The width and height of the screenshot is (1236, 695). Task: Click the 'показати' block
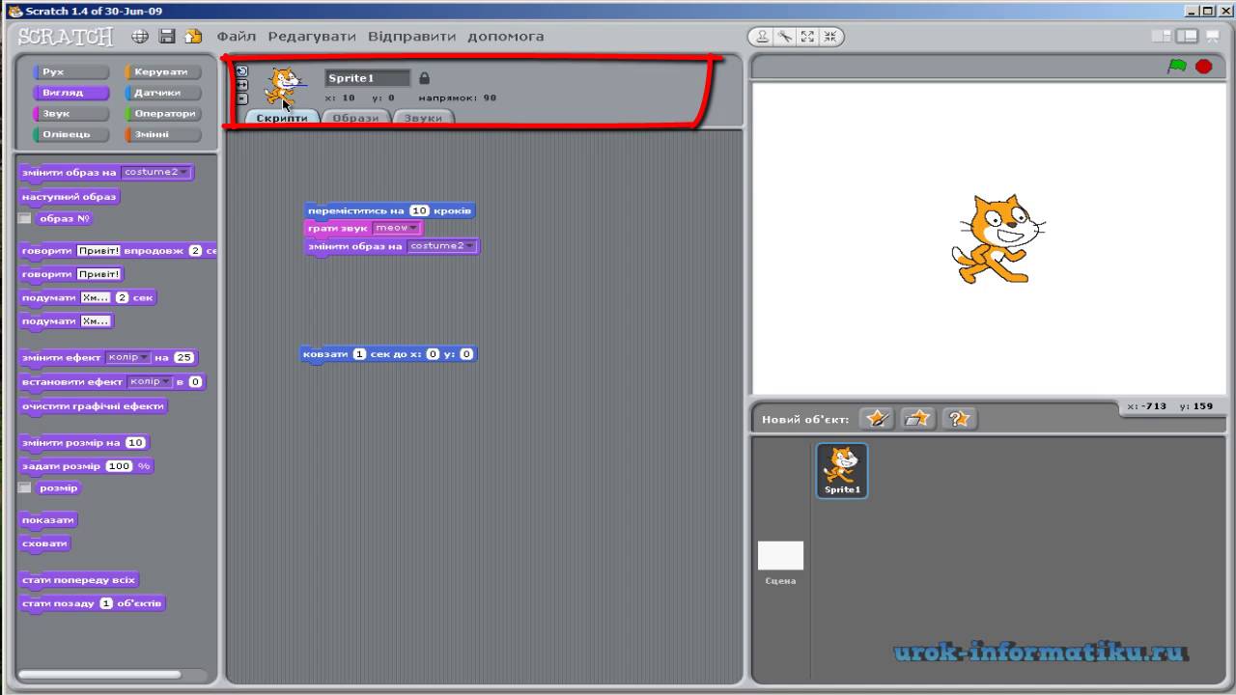click(48, 519)
